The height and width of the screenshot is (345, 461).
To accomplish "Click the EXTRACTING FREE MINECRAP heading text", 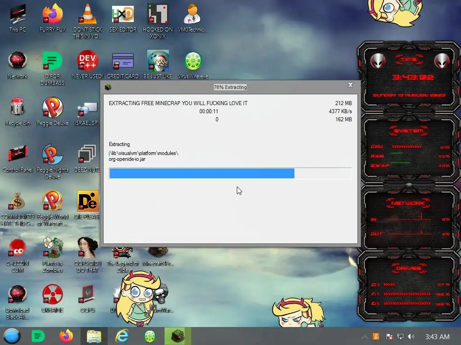I will (178, 103).
